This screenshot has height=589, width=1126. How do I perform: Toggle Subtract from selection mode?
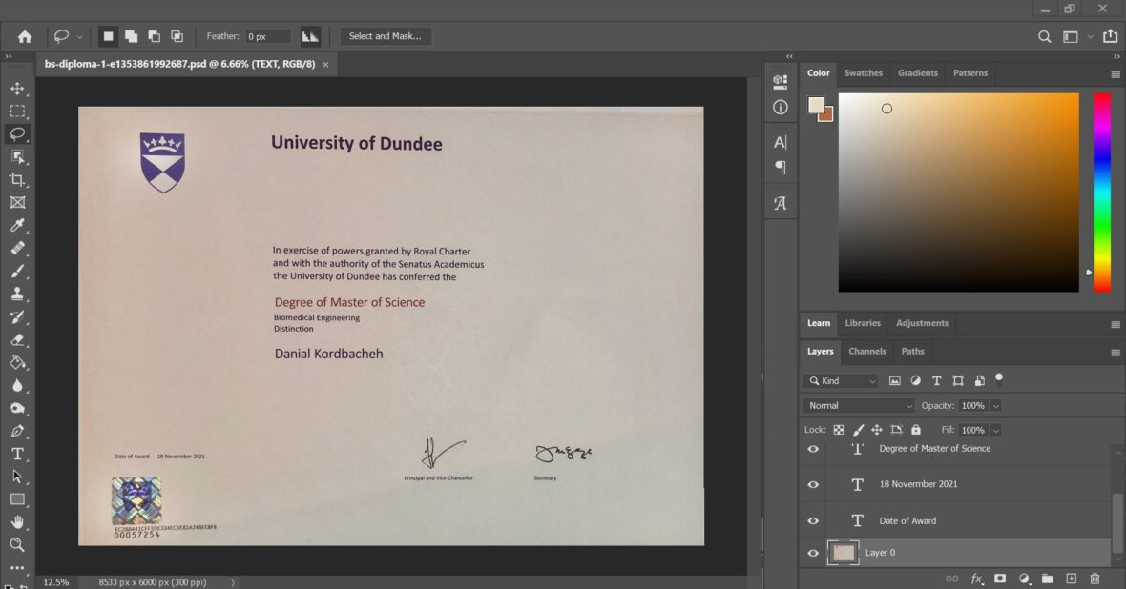pyautogui.click(x=154, y=36)
